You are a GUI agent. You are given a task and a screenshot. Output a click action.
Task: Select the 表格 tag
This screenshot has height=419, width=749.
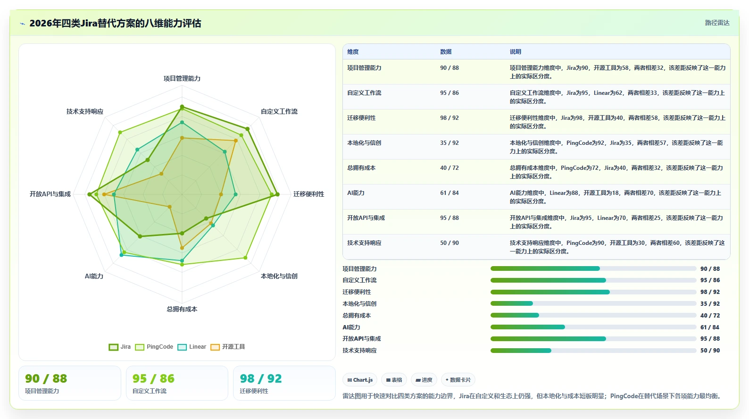point(394,380)
